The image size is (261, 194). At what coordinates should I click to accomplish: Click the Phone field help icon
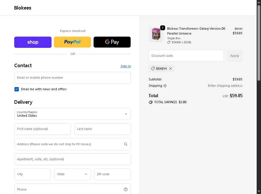[x=126, y=189]
